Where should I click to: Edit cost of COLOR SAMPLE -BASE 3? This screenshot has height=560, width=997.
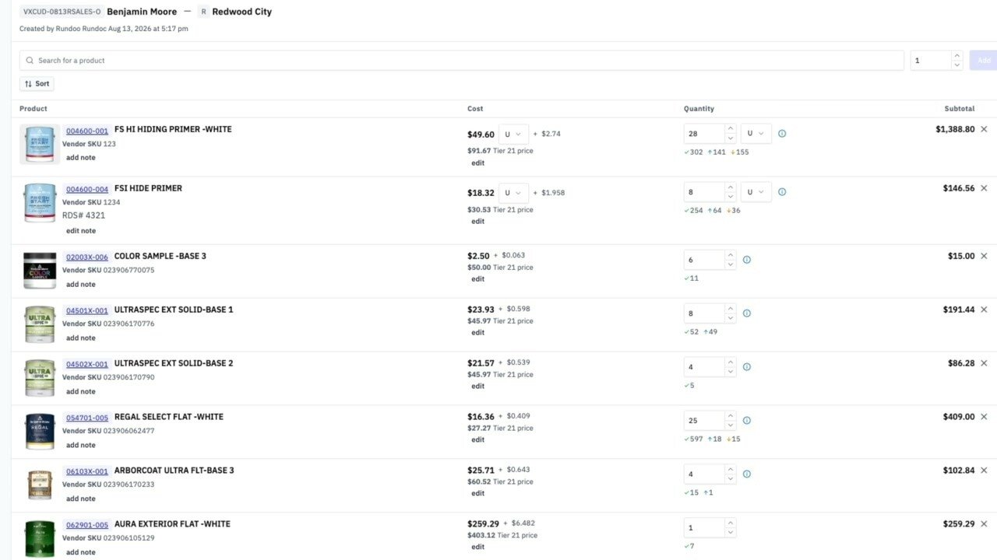[477, 279]
